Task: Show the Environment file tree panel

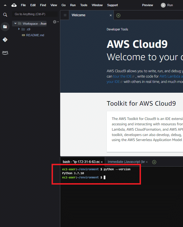Action: coord(5,27)
